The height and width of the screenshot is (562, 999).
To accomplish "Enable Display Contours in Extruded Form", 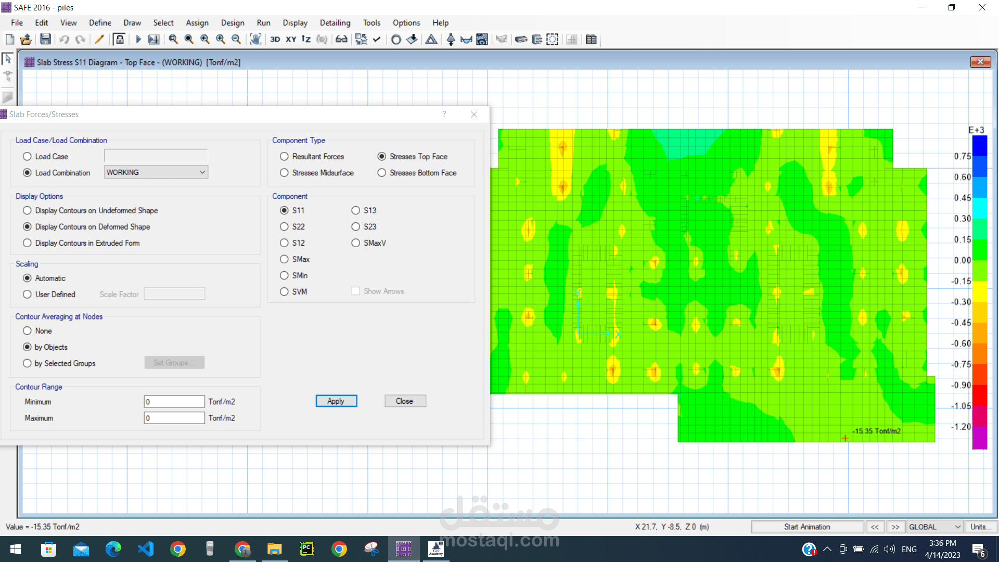I will [27, 243].
